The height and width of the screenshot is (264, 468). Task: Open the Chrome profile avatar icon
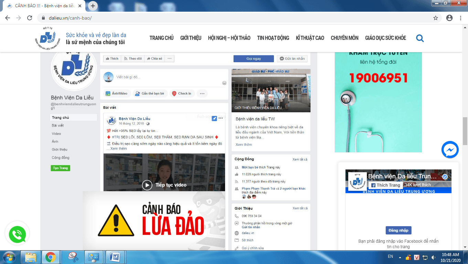(x=449, y=18)
